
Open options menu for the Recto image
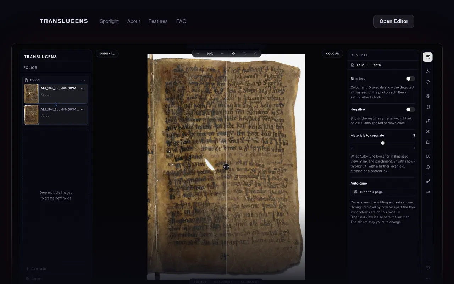coord(83,88)
